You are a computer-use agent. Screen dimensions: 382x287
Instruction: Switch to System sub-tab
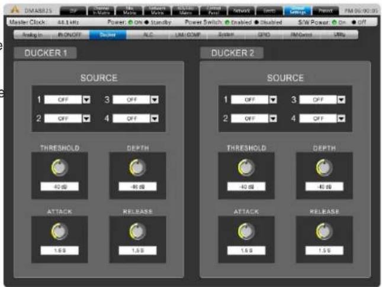[226, 35]
